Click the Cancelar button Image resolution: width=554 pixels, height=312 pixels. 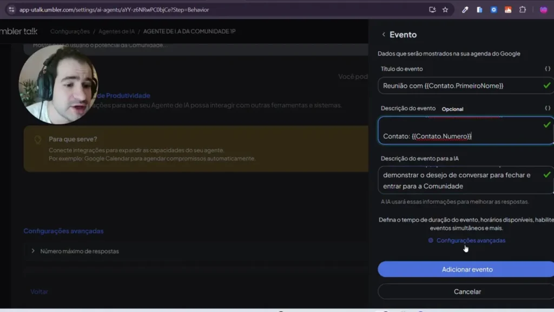pyautogui.click(x=466, y=291)
